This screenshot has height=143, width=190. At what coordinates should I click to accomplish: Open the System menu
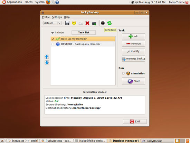point(40,2)
